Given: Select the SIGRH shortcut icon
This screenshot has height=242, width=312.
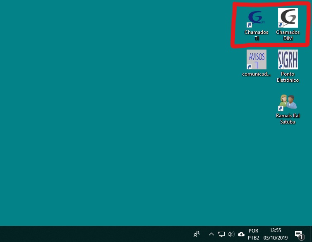Looking at the screenshot, I should pos(288,59).
